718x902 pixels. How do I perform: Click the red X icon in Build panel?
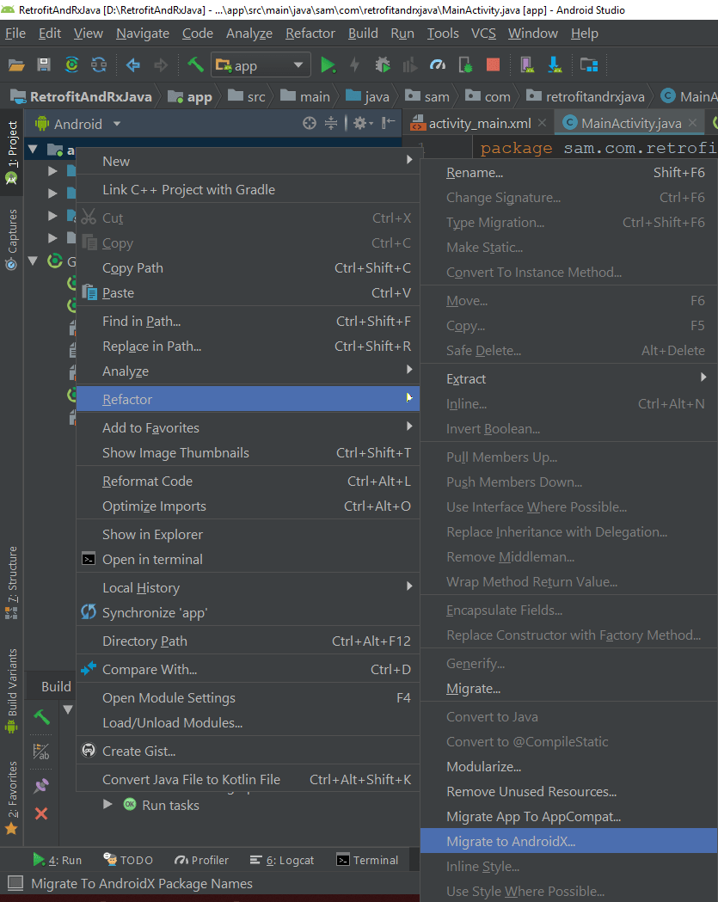(x=41, y=813)
